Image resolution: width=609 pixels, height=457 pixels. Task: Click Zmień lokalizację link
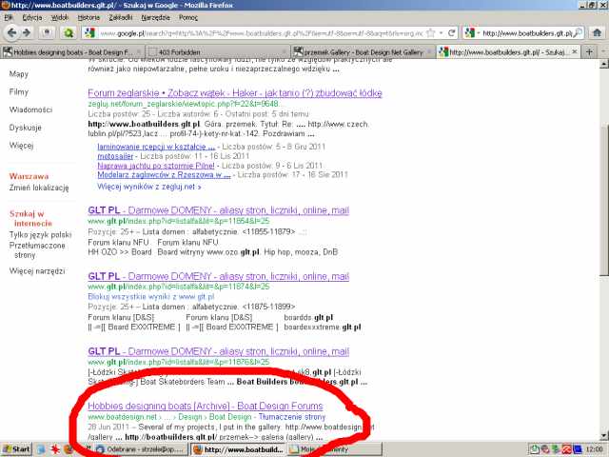[x=39, y=188]
